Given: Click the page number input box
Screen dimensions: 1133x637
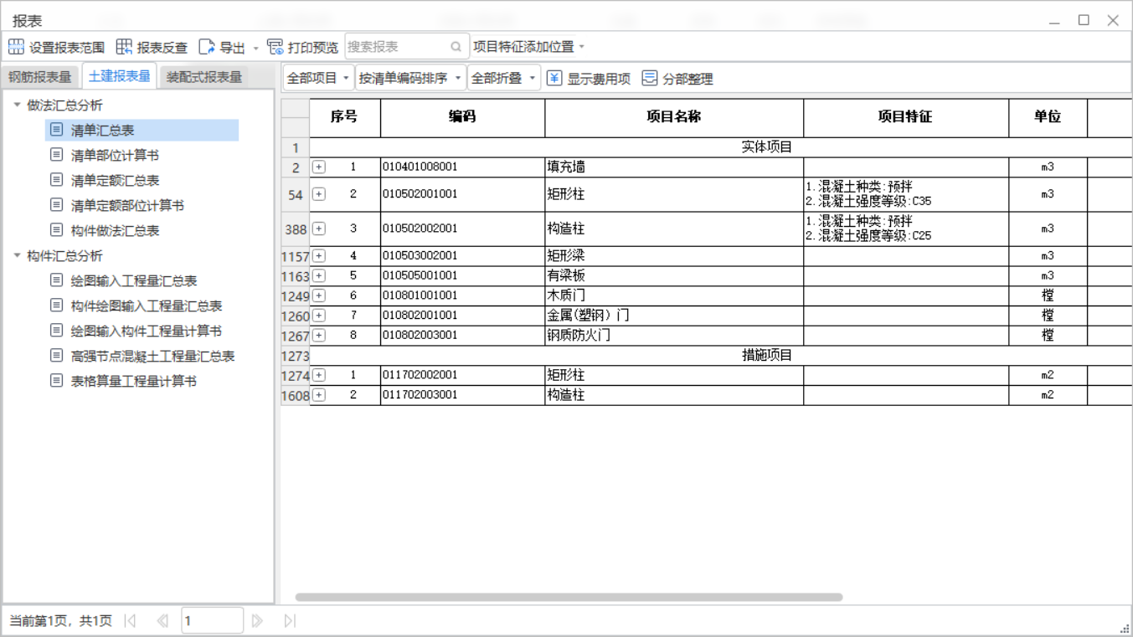Looking at the screenshot, I should (x=212, y=620).
